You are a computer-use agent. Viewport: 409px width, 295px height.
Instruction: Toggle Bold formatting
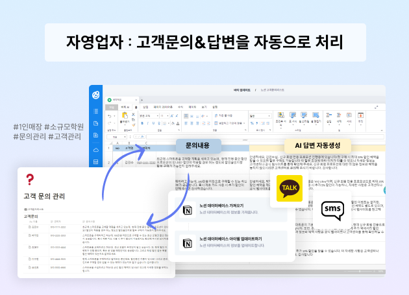[142, 123]
